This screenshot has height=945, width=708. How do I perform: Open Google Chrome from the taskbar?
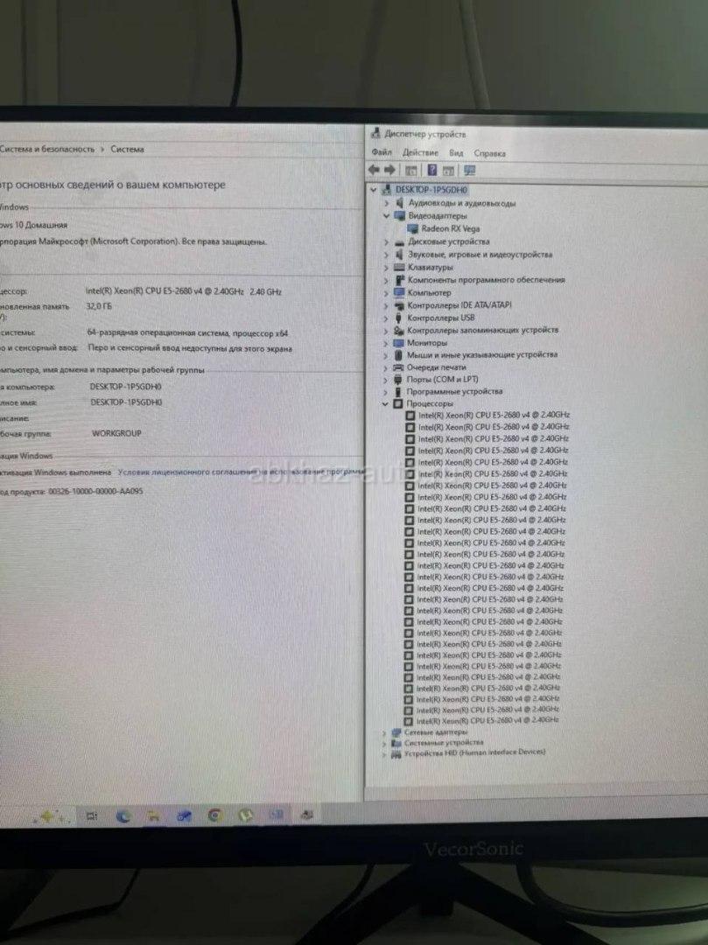[214, 815]
